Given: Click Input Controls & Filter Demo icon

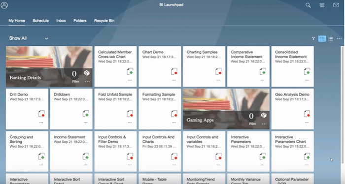Looking at the screenshot, I should coord(130,156).
